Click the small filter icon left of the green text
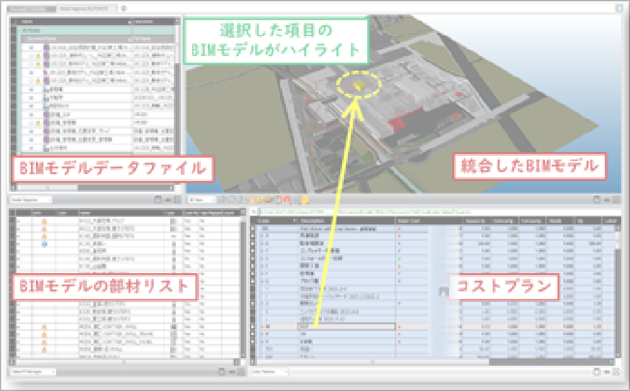Screen dimensions: 630x391 [253, 212]
